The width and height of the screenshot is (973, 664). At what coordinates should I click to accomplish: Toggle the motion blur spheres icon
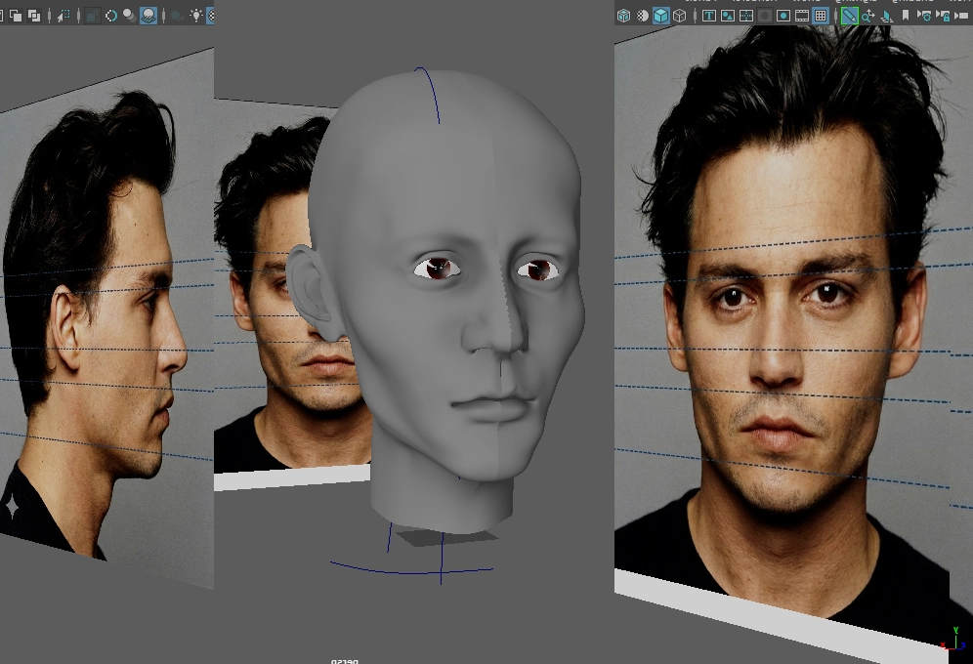[129, 16]
